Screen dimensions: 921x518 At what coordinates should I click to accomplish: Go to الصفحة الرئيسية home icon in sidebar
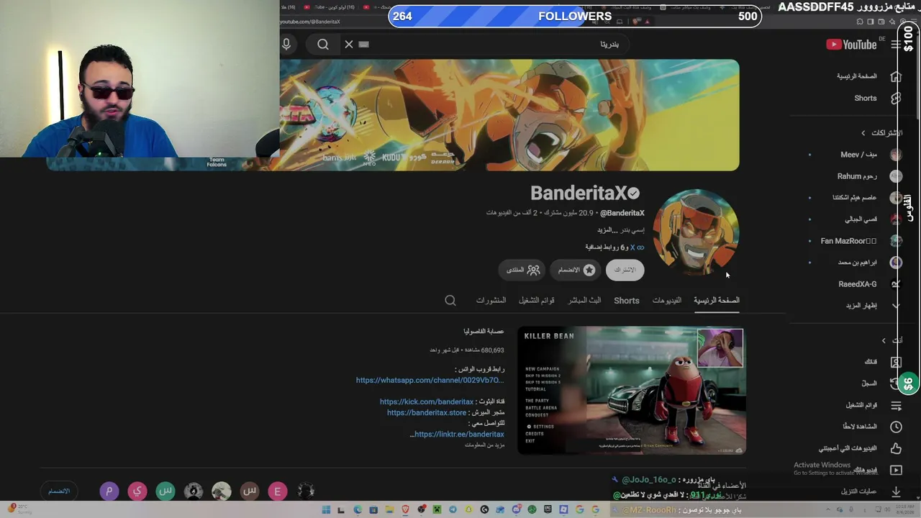pyautogui.click(x=896, y=76)
